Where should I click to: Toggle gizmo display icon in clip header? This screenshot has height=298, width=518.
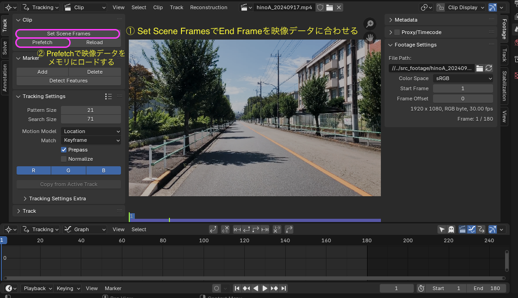(492, 7)
